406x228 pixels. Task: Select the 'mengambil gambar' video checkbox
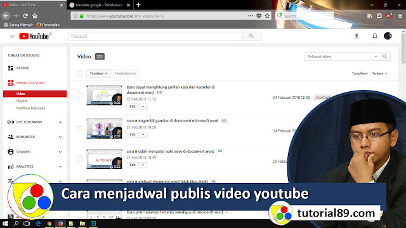click(80, 129)
